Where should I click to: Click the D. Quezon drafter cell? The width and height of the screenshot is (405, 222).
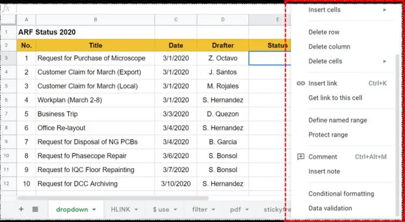222,114
